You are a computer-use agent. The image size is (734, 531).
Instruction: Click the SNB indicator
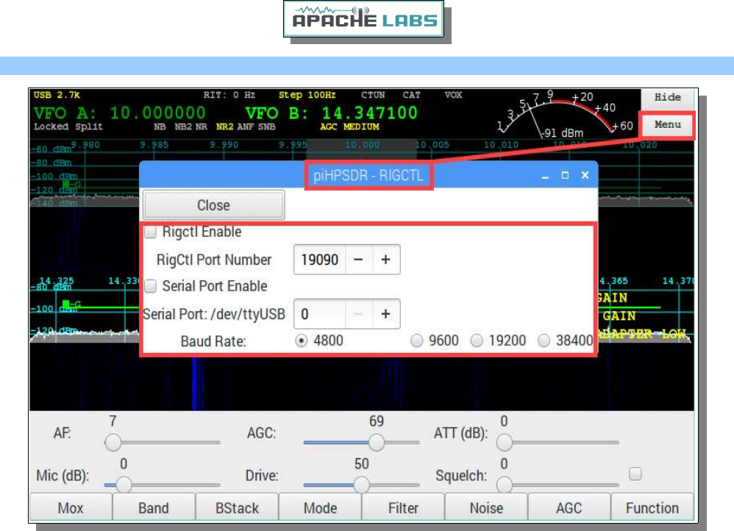pos(266,127)
